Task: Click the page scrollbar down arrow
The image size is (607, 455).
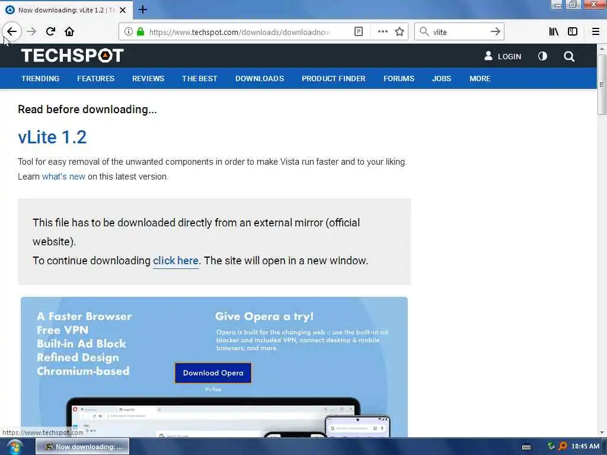Action: pos(602,432)
